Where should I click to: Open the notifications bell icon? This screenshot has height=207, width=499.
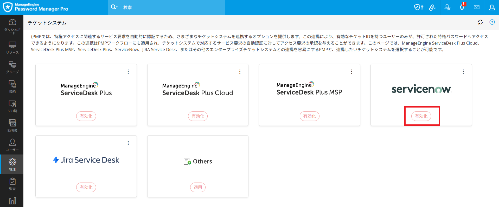pos(462,7)
